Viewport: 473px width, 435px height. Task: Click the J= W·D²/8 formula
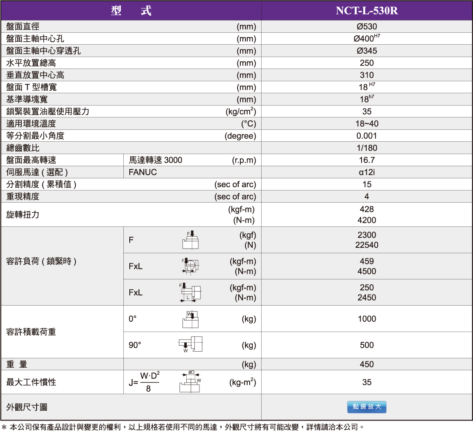coord(144,382)
